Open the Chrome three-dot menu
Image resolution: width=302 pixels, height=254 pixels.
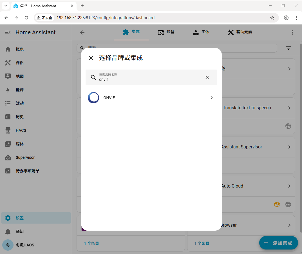pyautogui.click(x=296, y=18)
